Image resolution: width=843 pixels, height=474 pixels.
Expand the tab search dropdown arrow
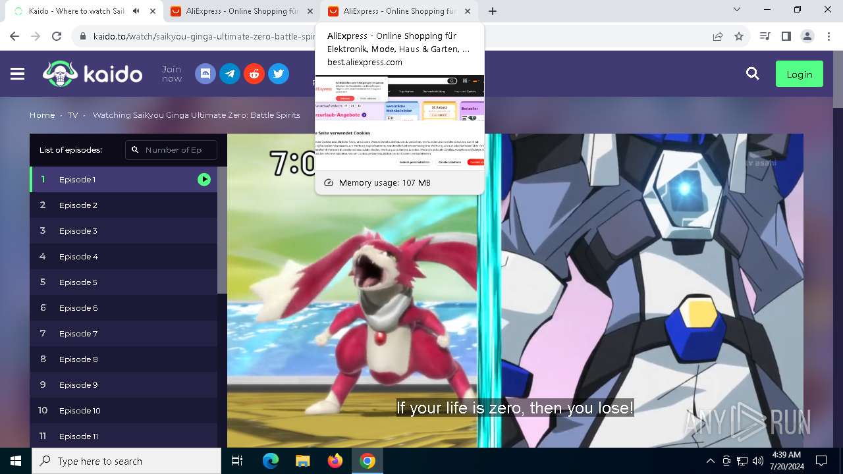(x=737, y=10)
